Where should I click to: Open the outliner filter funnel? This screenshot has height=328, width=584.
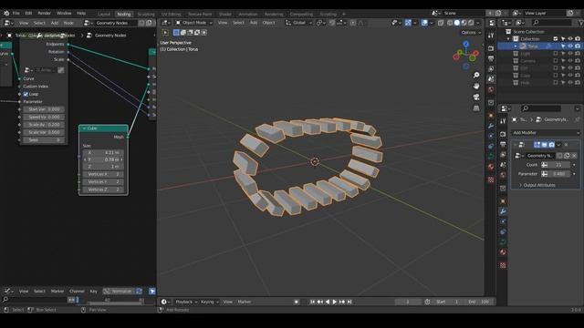click(x=582, y=23)
